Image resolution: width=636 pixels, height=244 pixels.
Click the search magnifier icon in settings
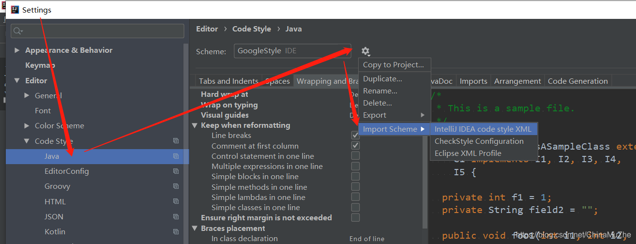pos(17,31)
